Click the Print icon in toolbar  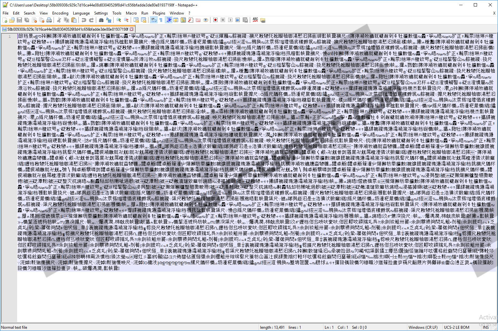point(49,20)
